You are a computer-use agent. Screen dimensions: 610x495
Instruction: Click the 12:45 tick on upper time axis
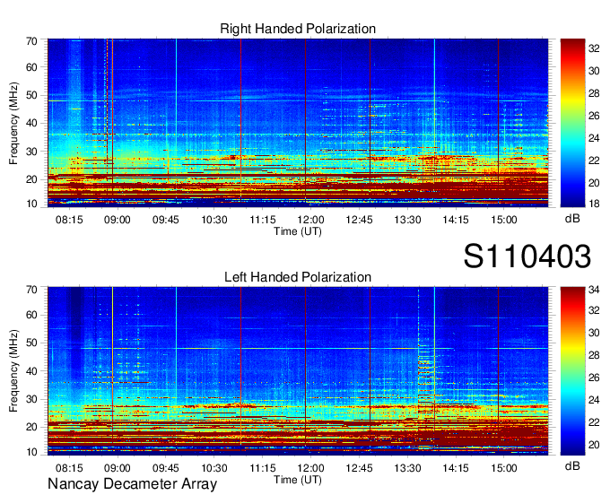coord(359,220)
